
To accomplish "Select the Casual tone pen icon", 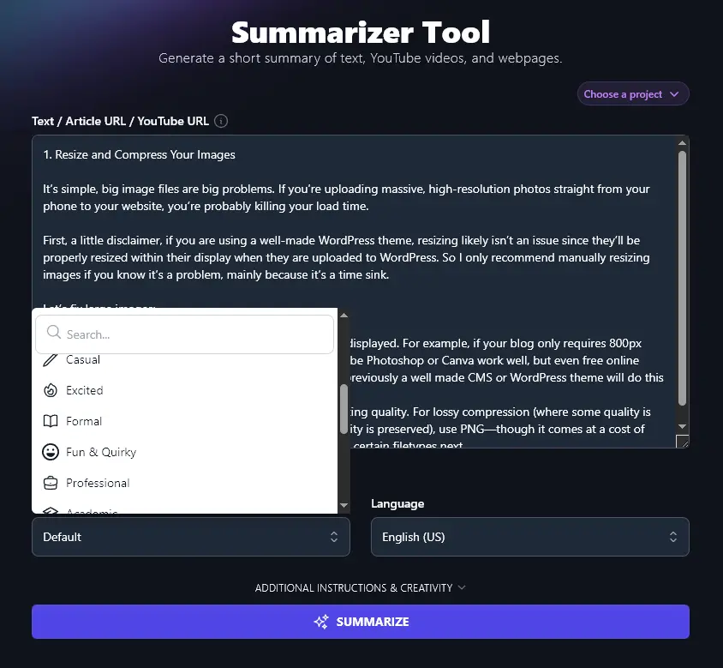I will click(x=52, y=359).
